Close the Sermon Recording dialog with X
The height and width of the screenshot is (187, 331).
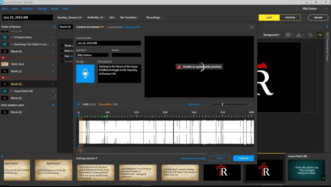[251, 27]
